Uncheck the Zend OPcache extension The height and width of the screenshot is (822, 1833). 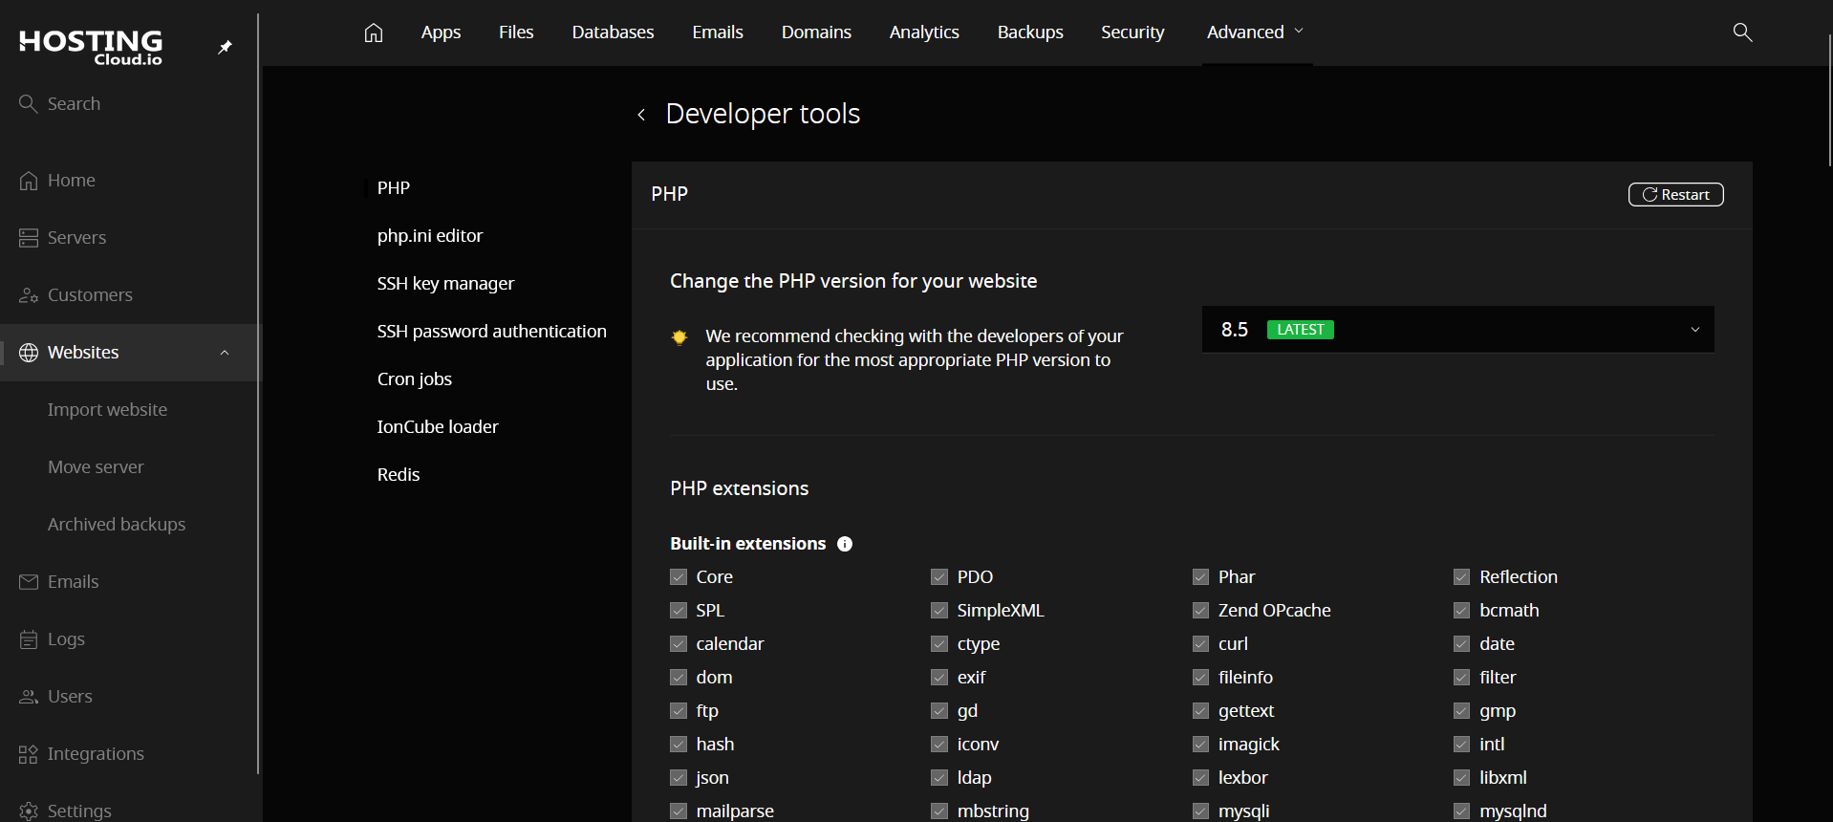[x=1200, y=611]
